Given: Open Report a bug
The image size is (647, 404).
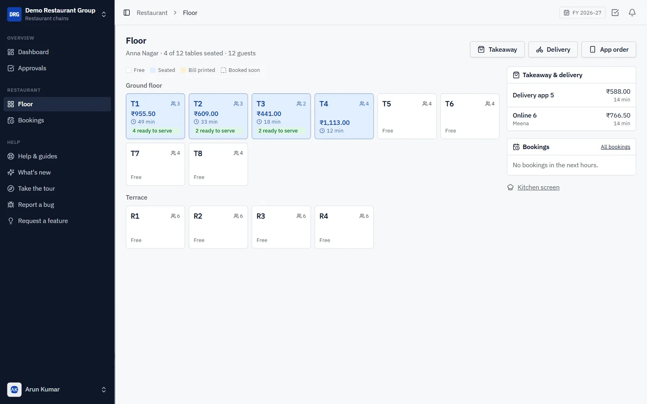Looking at the screenshot, I should tap(57, 205).
